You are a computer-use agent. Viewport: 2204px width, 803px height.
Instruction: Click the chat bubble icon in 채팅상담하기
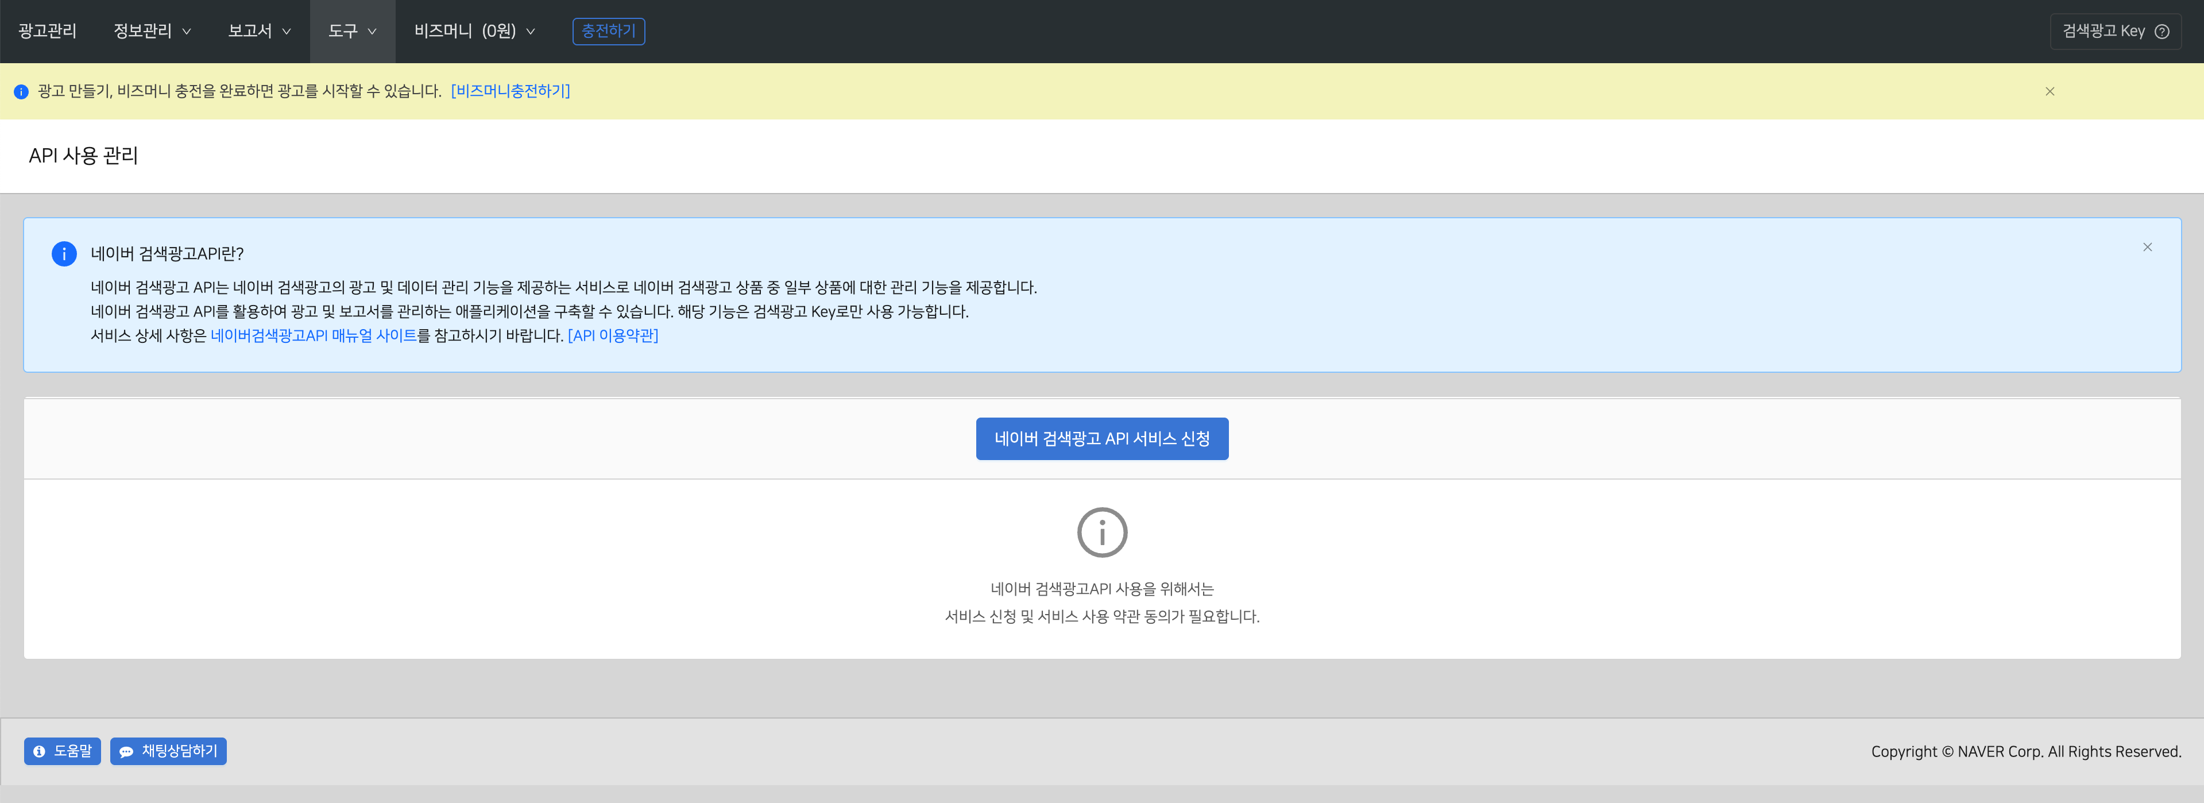[x=126, y=752]
